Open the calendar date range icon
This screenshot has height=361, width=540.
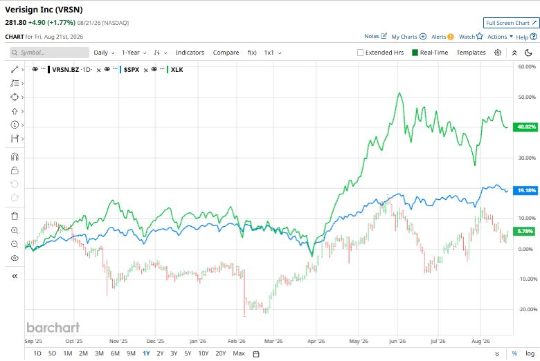pos(256,354)
